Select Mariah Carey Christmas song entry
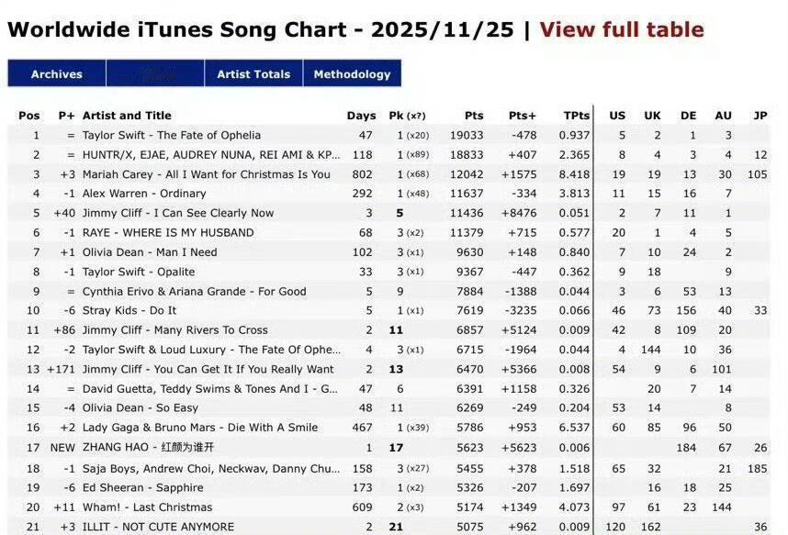The image size is (788, 535). pyautogui.click(x=206, y=174)
